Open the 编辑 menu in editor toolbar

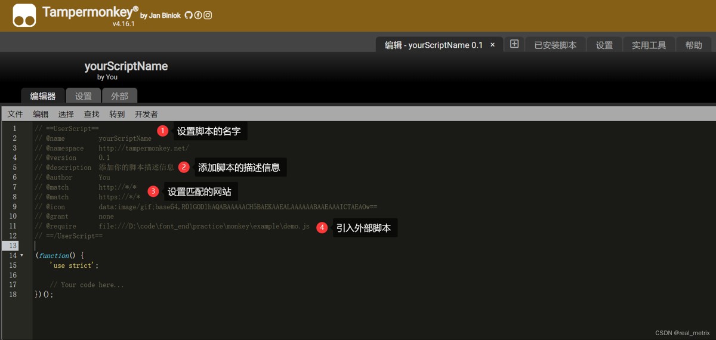tap(41, 114)
